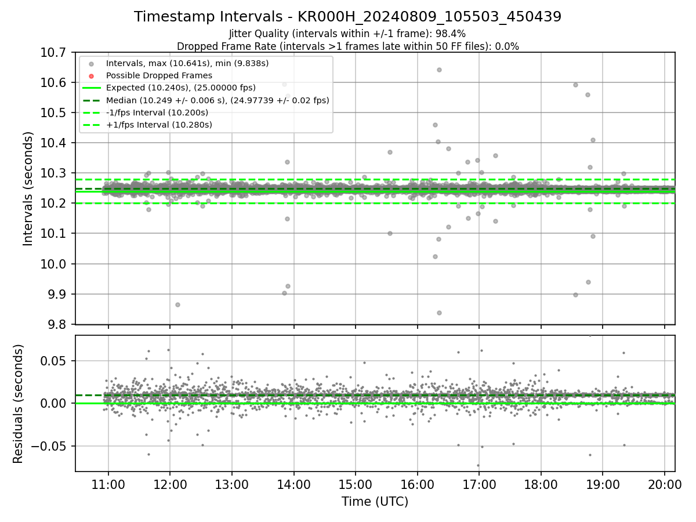The width and height of the screenshot is (696, 522).
Task: Select legend entry 'Median (10.249 +/- 0.006 s)'
Action: point(217,100)
